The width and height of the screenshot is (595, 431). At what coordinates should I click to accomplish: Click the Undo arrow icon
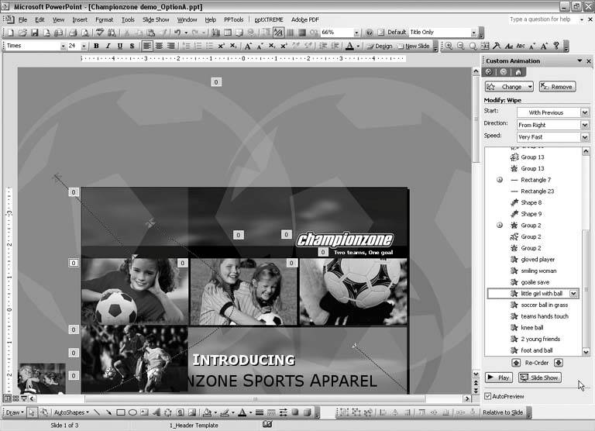177,33
